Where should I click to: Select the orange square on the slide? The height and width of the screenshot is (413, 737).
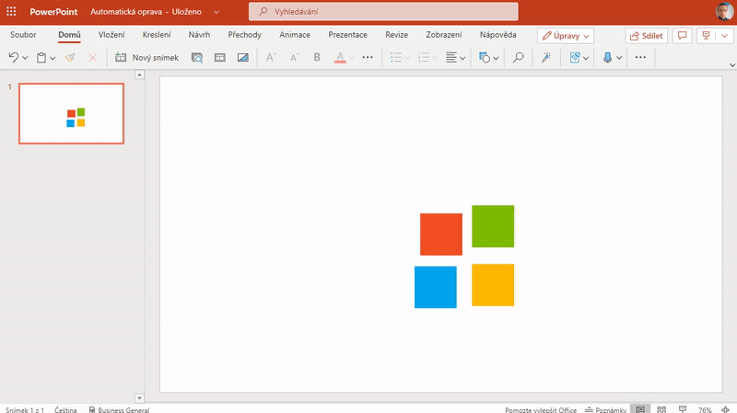pos(440,234)
